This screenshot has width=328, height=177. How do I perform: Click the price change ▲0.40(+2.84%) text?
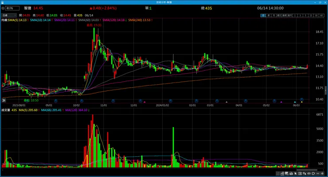(103, 8)
